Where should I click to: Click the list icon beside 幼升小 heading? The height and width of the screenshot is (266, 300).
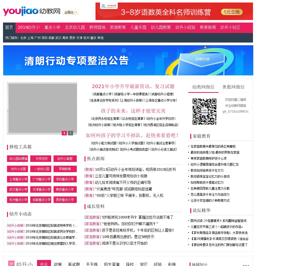pos(11,263)
